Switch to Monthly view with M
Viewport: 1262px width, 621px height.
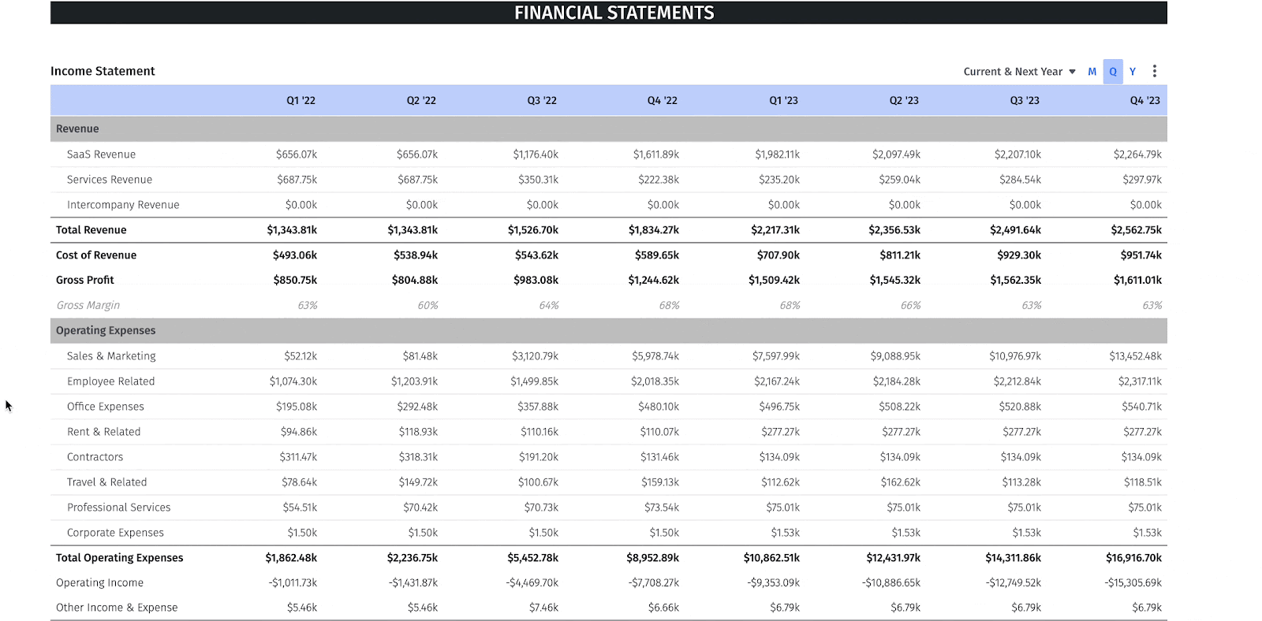point(1092,72)
